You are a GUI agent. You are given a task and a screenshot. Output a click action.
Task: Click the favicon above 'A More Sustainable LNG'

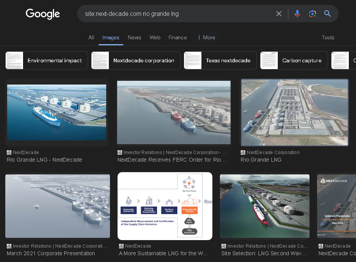pyautogui.click(x=121, y=246)
